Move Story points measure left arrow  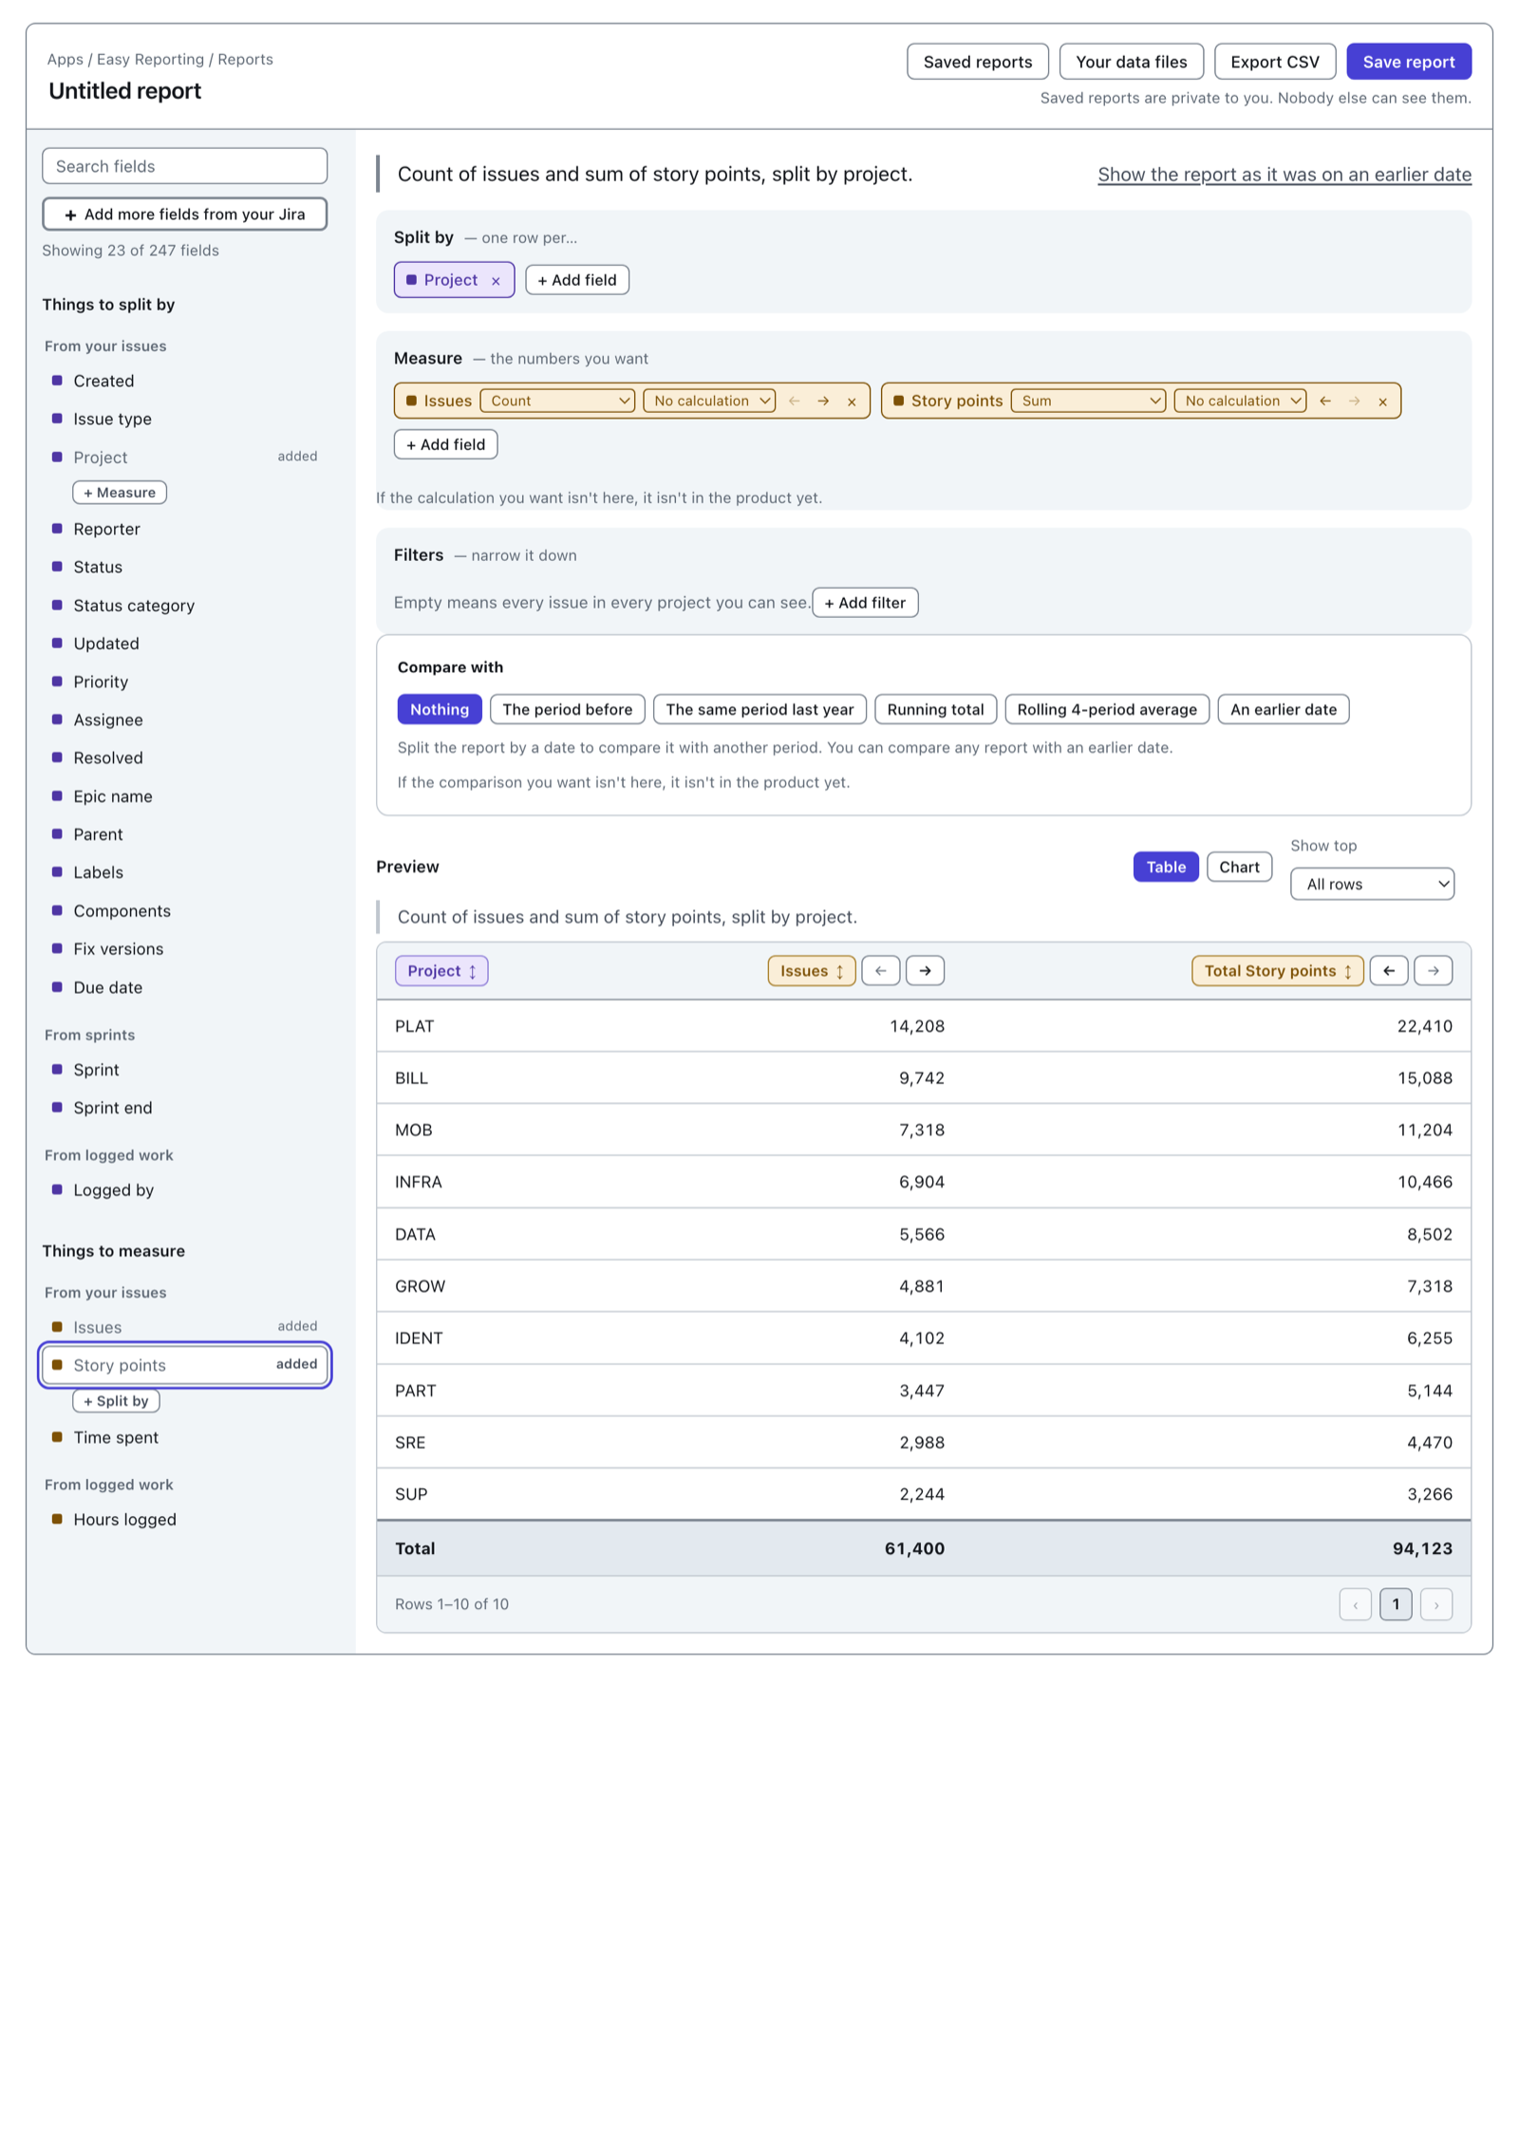coord(1325,402)
